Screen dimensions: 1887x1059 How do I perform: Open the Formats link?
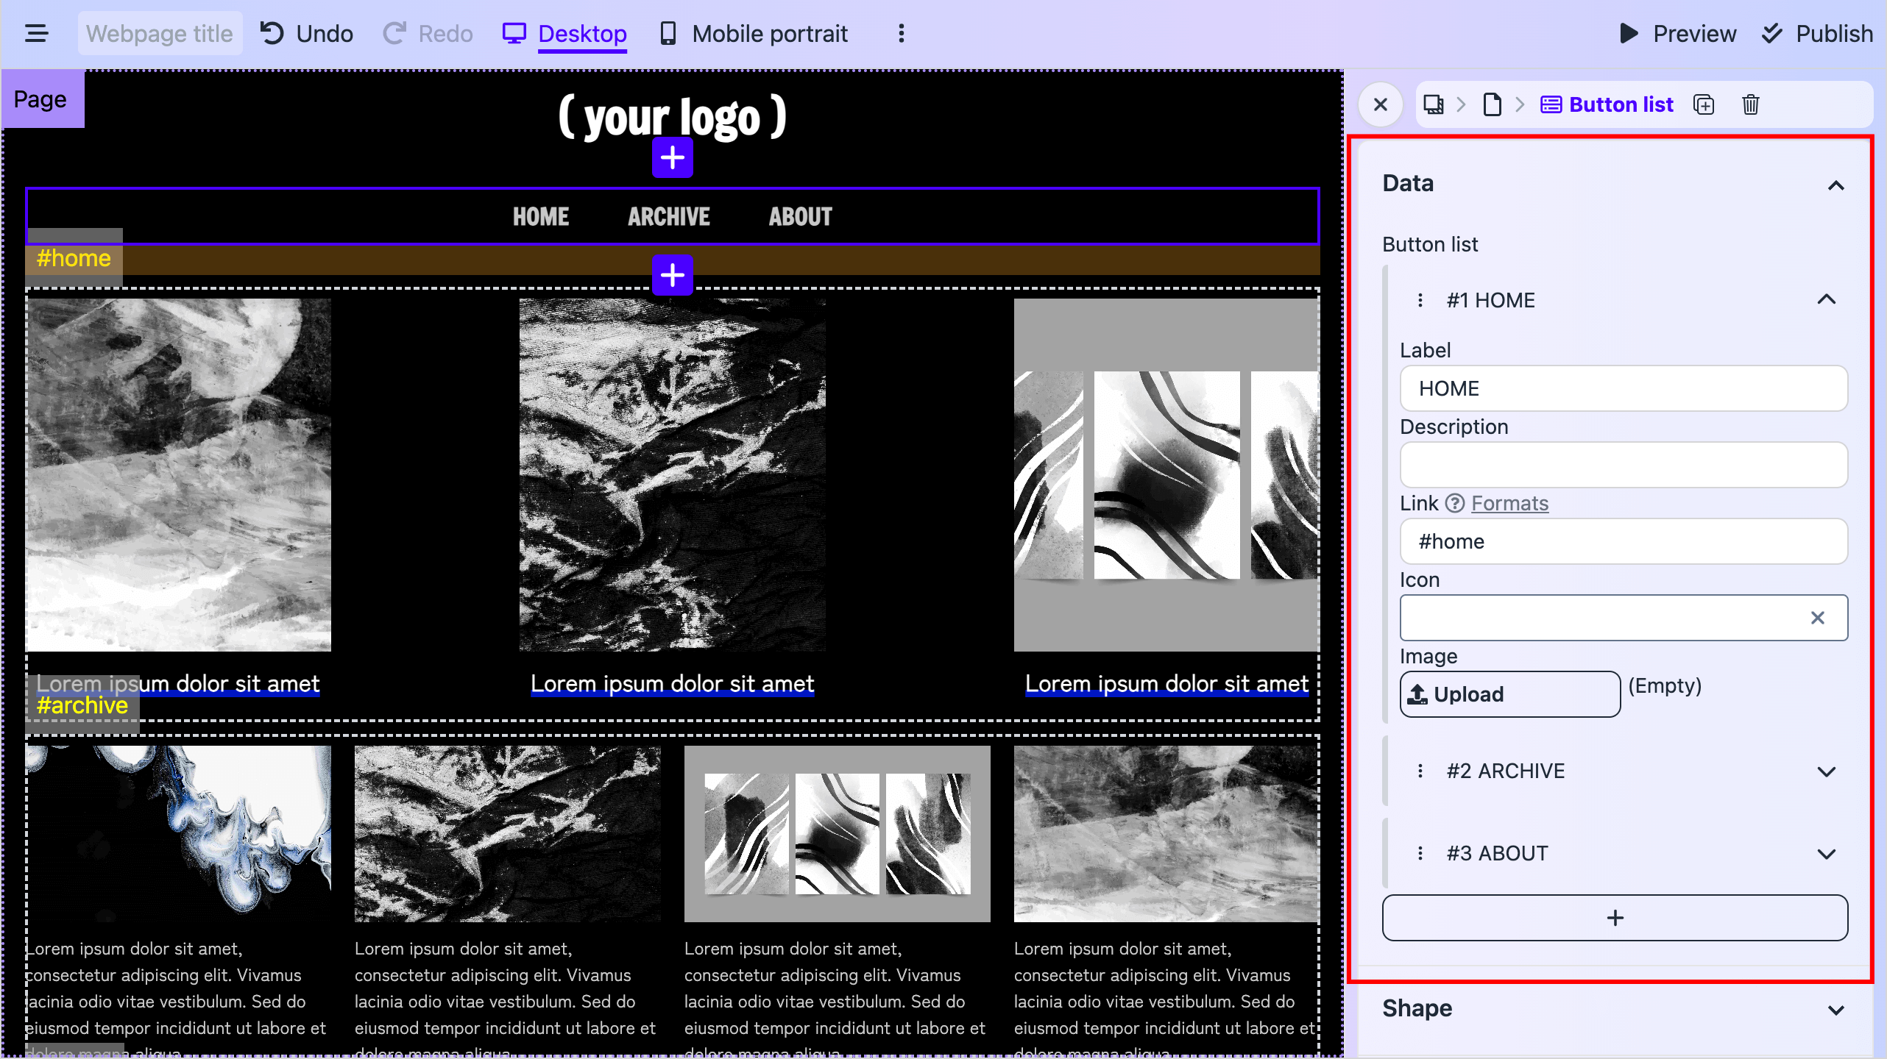(1509, 503)
